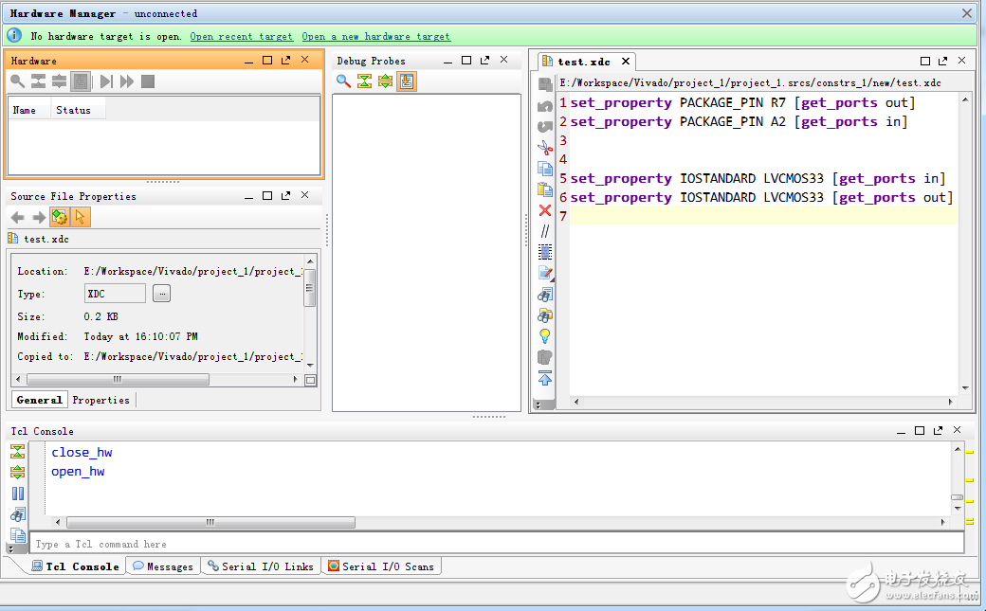
Task: Pause Tcl Console output
Action: pyautogui.click(x=18, y=493)
